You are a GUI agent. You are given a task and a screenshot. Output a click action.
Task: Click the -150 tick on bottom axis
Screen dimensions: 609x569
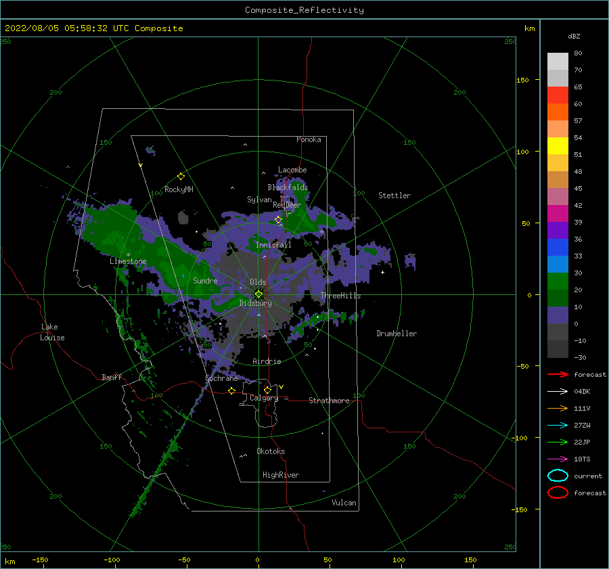40,560
